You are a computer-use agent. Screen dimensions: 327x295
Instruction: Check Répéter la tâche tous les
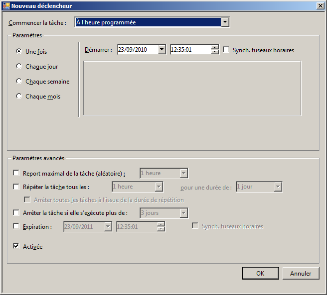click(16, 187)
